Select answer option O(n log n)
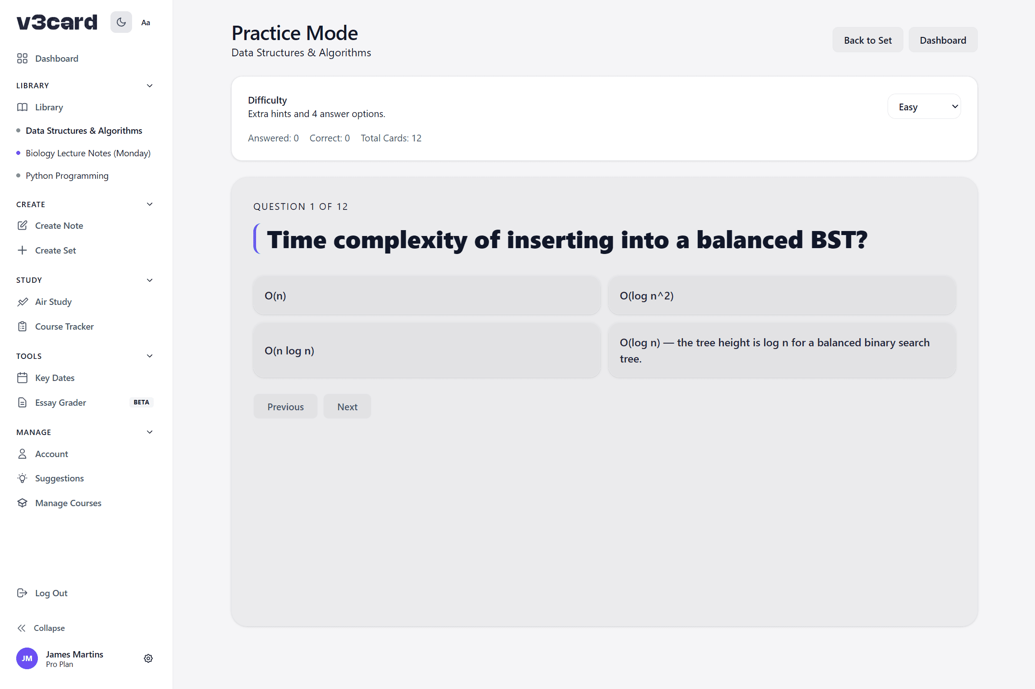Image resolution: width=1035 pixels, height=689 pixels. coord(426,350)
